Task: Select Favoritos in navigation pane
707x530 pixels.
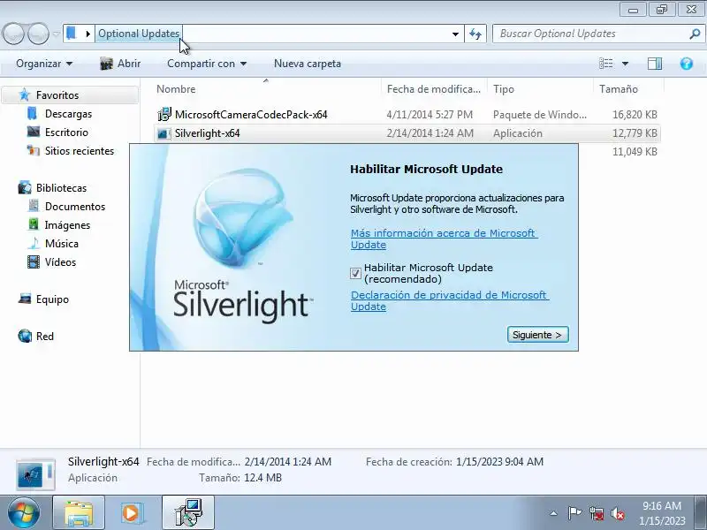Action: click(x=57, y=95)
